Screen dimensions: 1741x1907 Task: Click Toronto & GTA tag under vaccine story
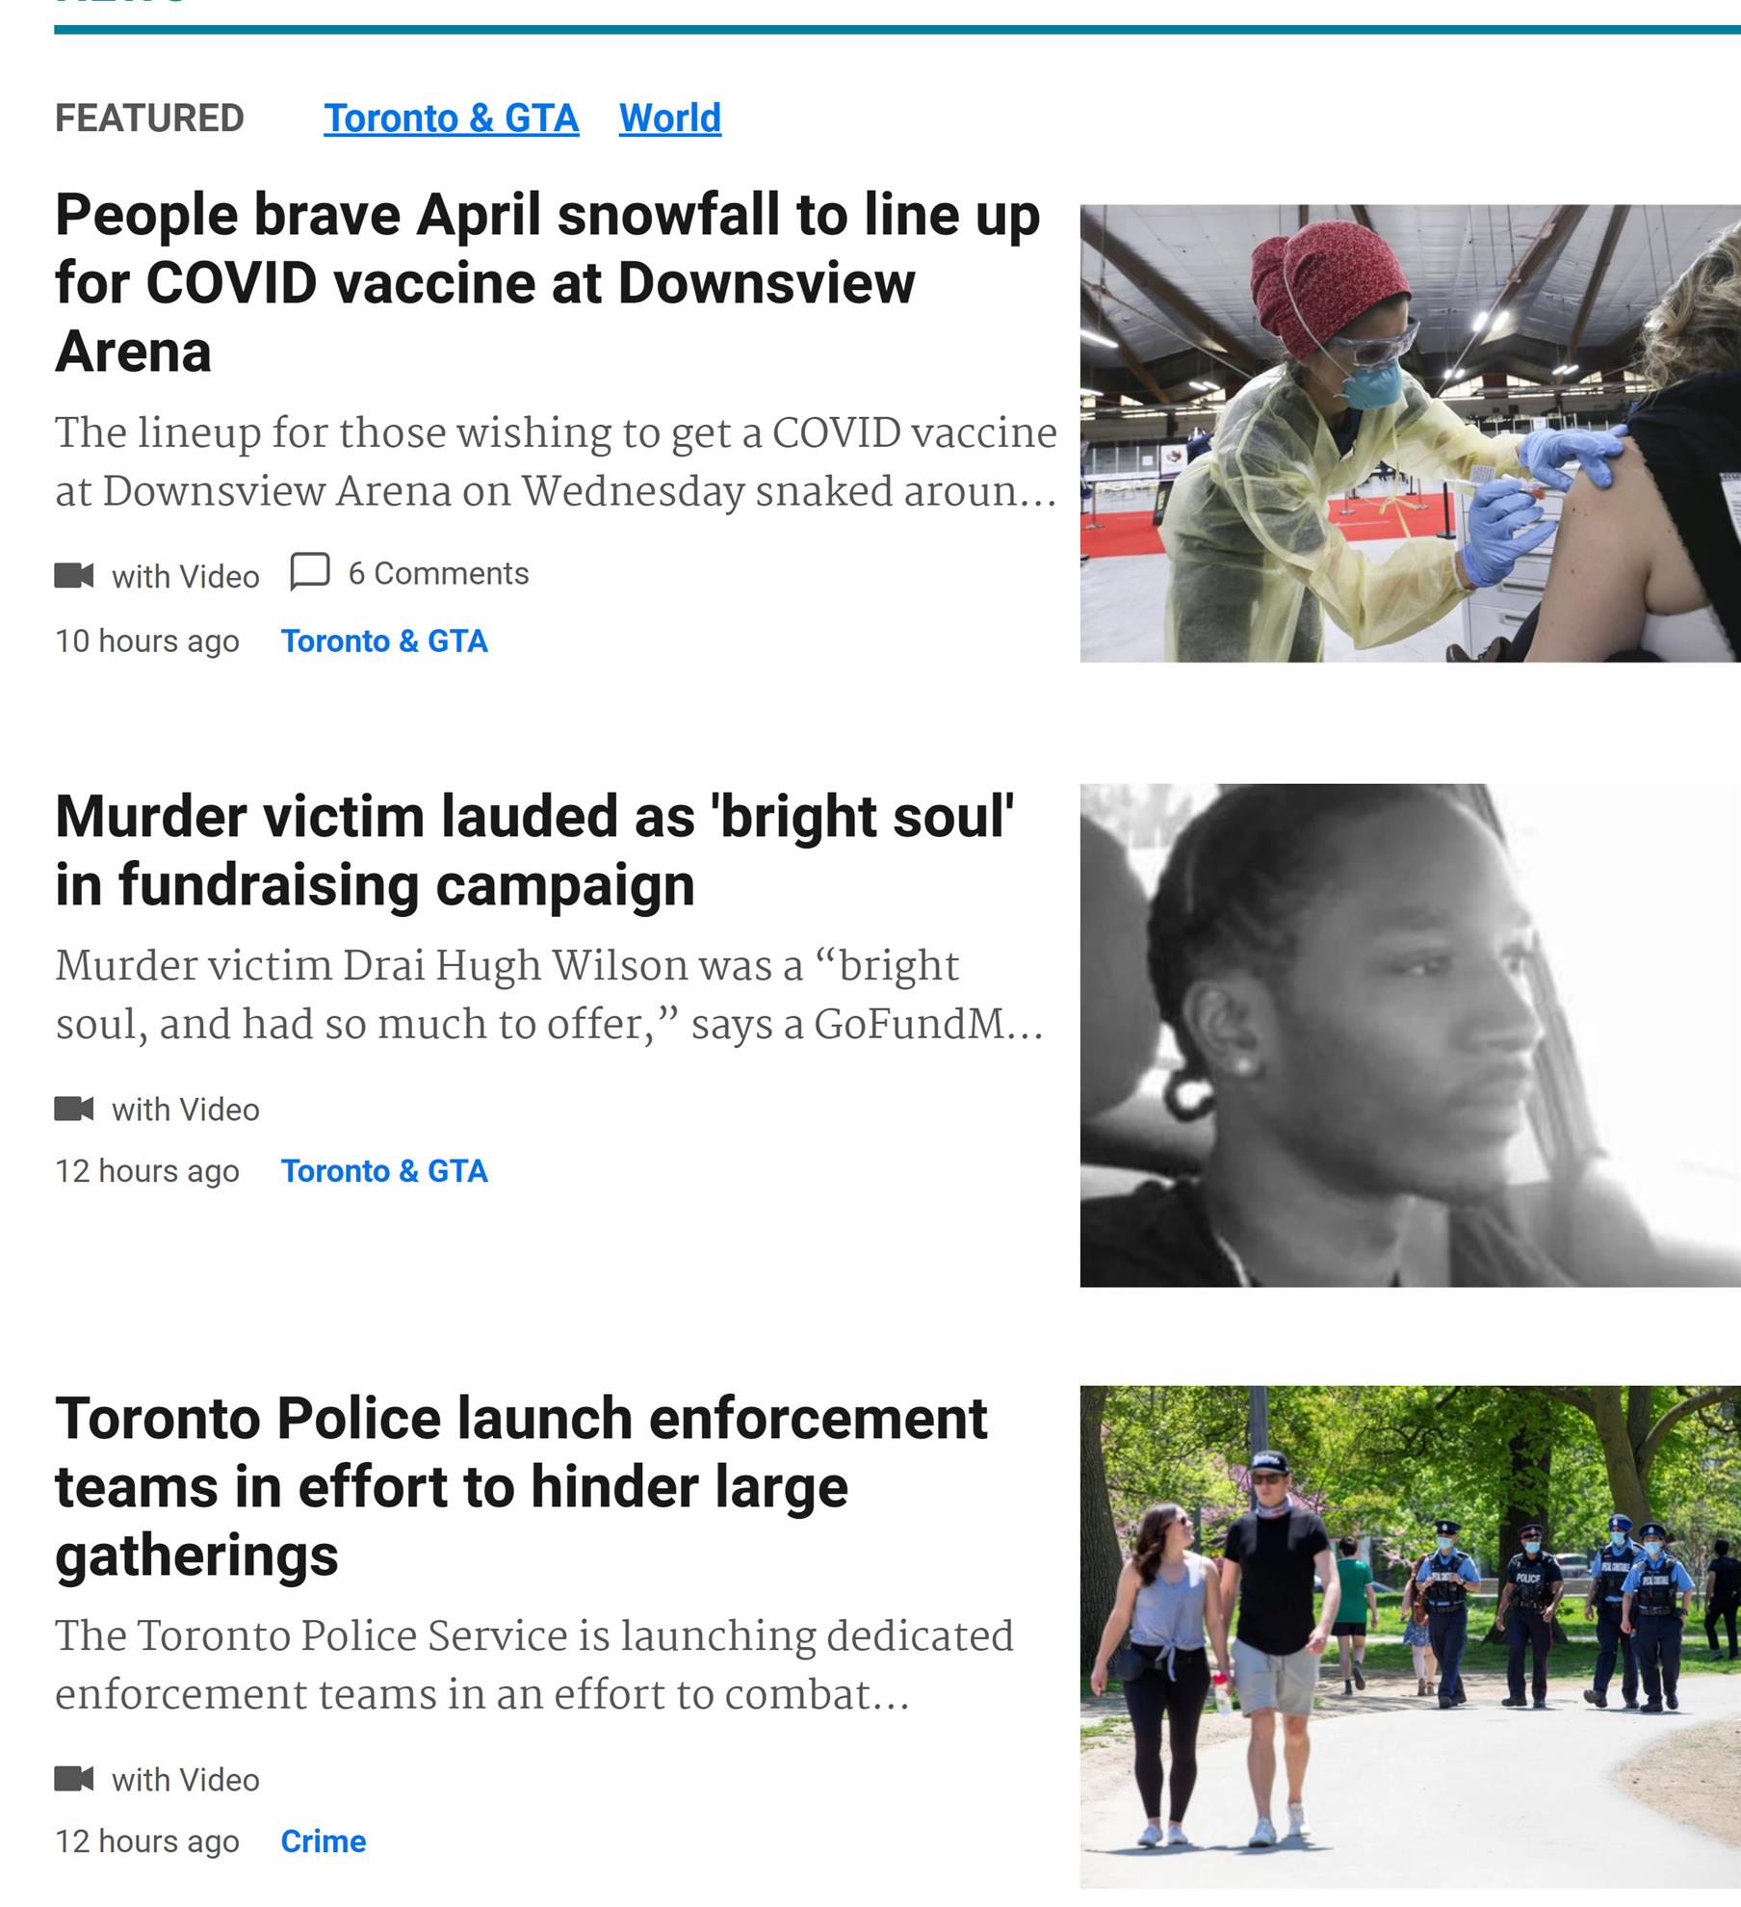[x=384, y=641]
